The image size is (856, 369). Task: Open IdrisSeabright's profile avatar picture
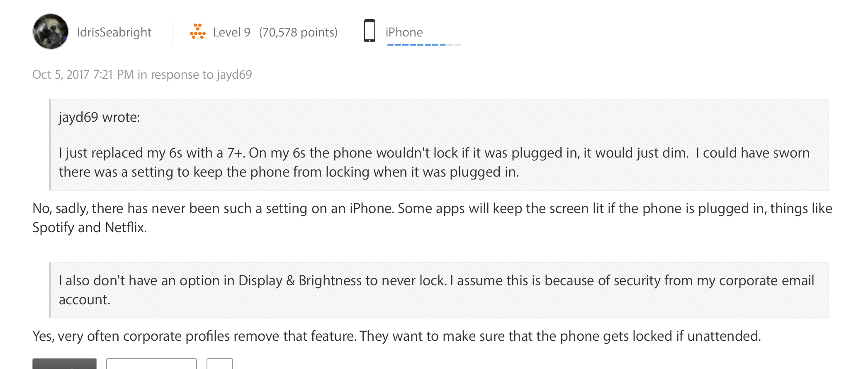tap(51, 32)
